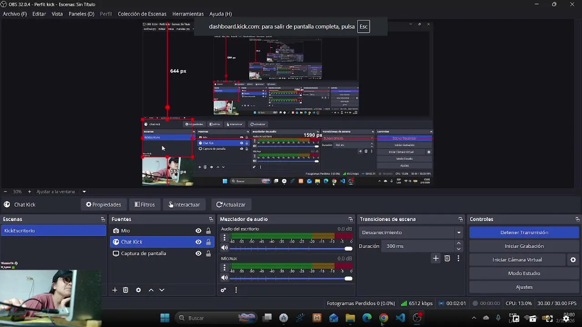
Task: Open the Paneles menu
Action: click(x=81, y=14)
